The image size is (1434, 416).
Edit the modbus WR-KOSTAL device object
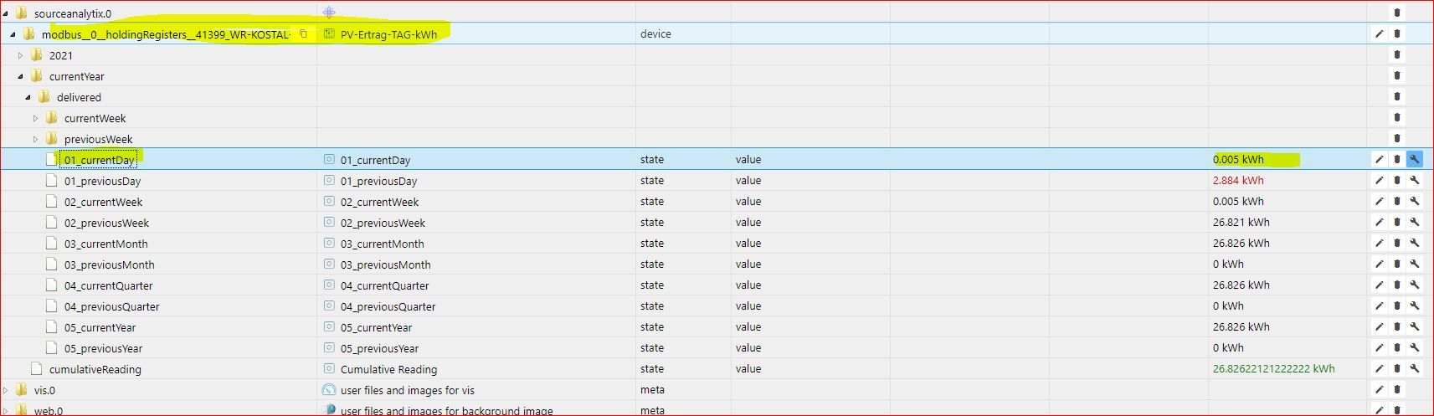point(1379,33)
